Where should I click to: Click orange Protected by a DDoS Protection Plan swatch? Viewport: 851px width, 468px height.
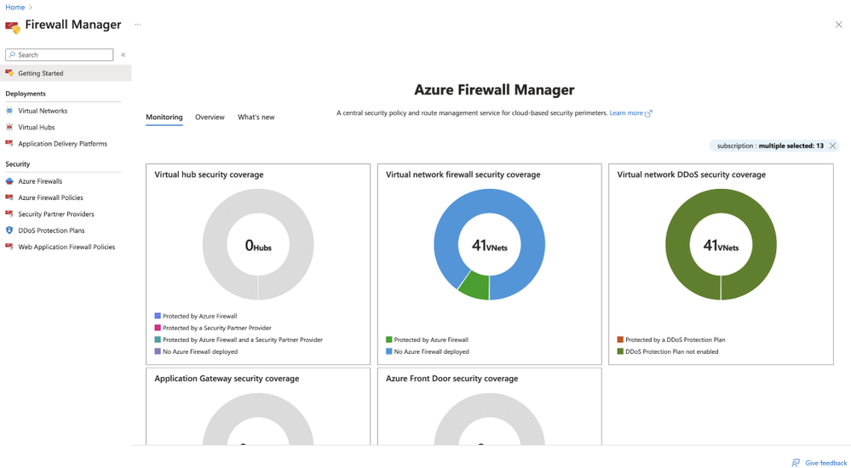[x=620, y=340]
